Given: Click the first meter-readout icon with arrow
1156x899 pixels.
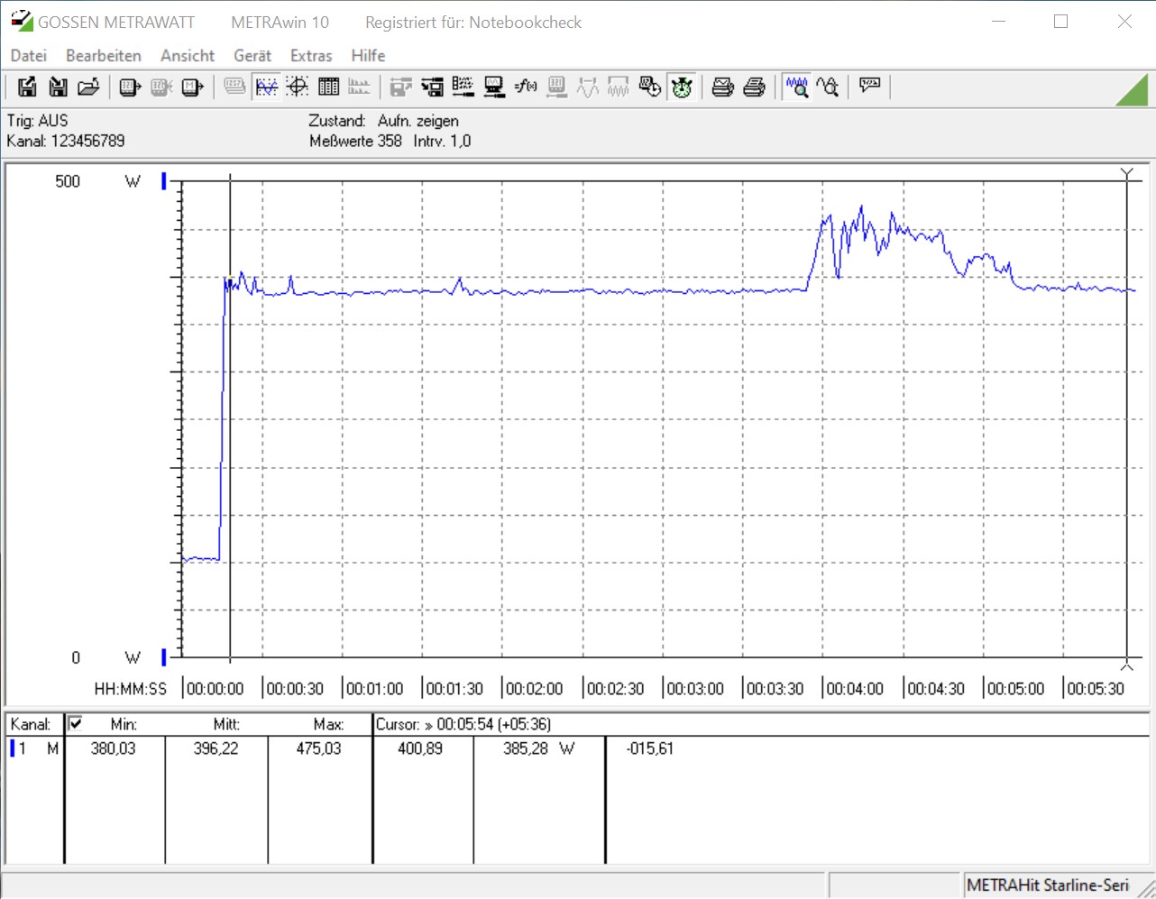Looking at the screenshot, I should click(130, 87).
